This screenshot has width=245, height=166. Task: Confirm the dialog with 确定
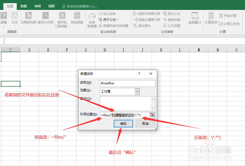click(123, 123)
